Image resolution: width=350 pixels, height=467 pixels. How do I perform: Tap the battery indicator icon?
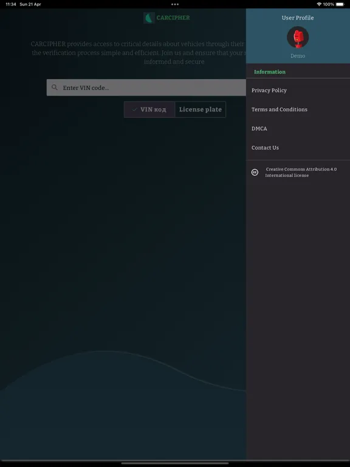point(340,4)
